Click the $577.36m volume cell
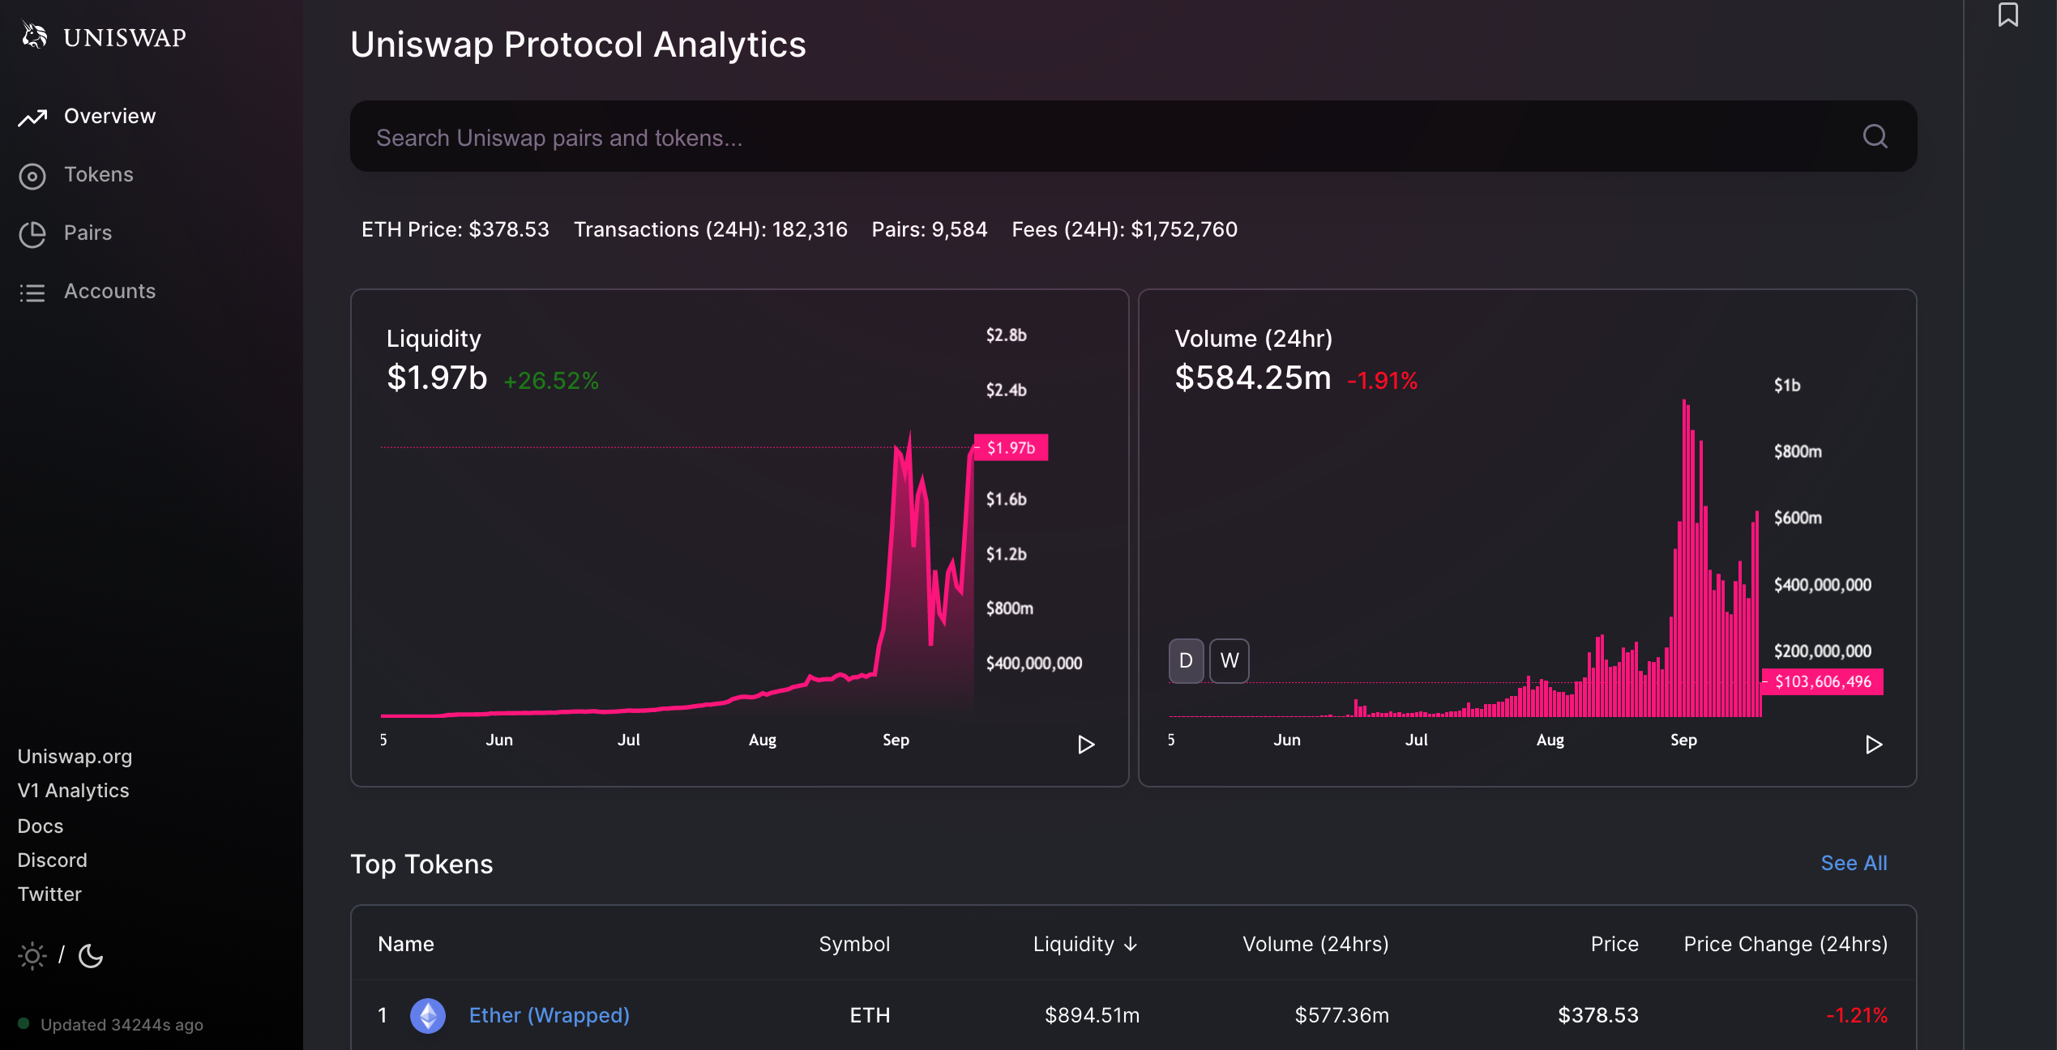The image size is (2057, 1050). (x=1341, y=1015)
